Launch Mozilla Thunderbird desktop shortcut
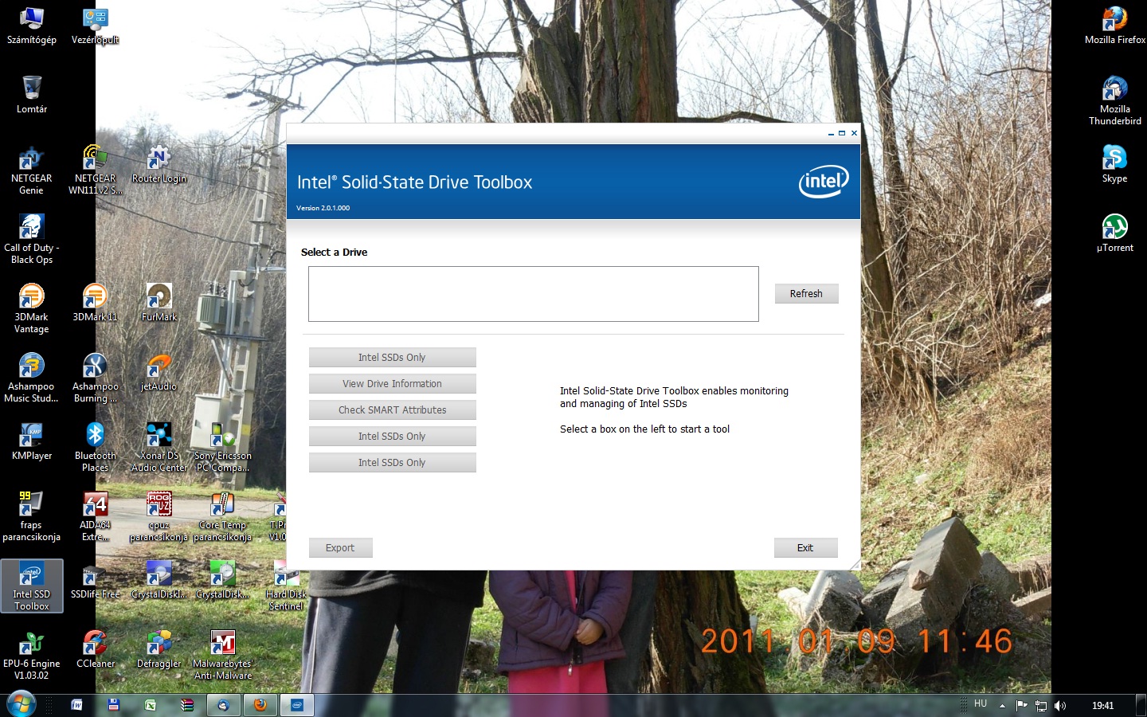The width and height of the screenshot is (1147, 717). click(x=1115, y=101)
